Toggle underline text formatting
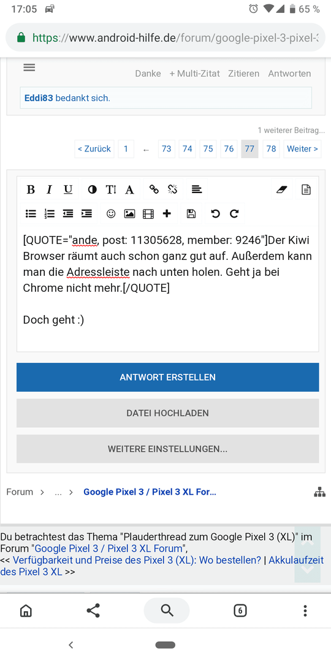Viewport: 331px width, 662px height. (x=68, y=189)
